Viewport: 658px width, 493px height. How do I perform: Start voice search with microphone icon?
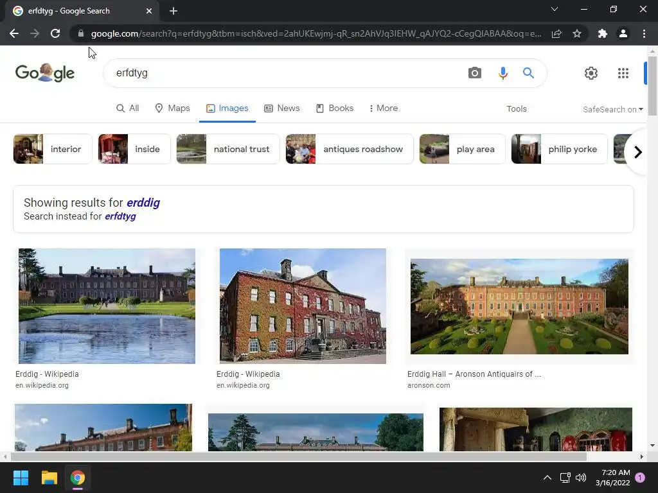point(502,73)
